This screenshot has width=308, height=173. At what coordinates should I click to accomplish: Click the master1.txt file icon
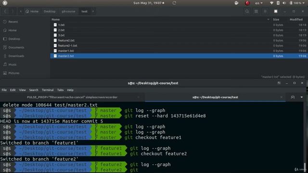pos(55,51)
